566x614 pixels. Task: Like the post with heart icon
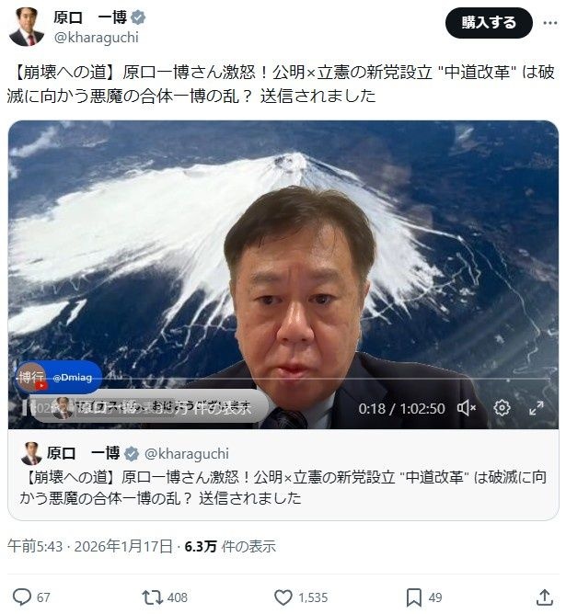[x=283, y=597]
